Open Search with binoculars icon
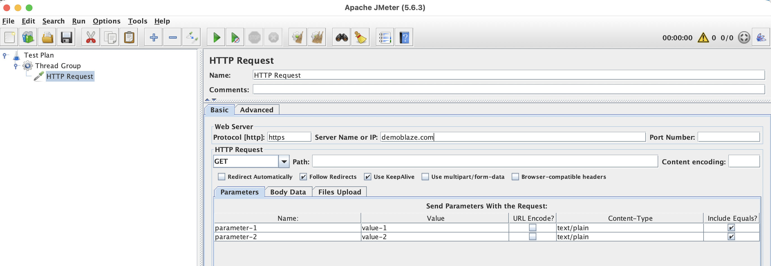771x266 pixels. pyautogui.click(x=342, y=37)
